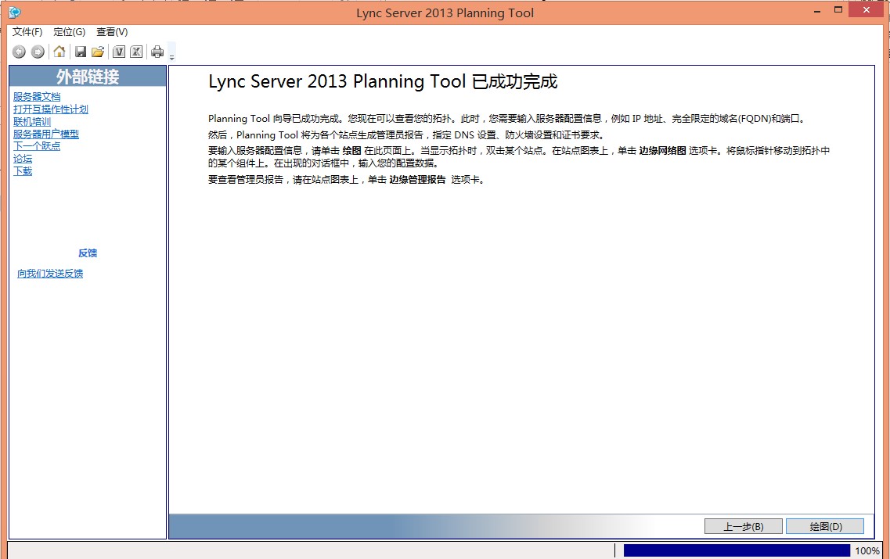The height and width of the screenshot is (559, 890).
Task: Maximize the Planning Tool window
Action: [838, 9]
